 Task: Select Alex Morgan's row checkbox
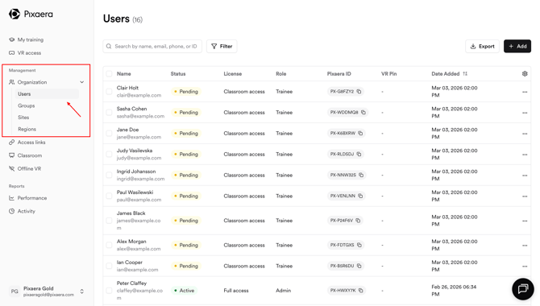(x=109, y=245)
